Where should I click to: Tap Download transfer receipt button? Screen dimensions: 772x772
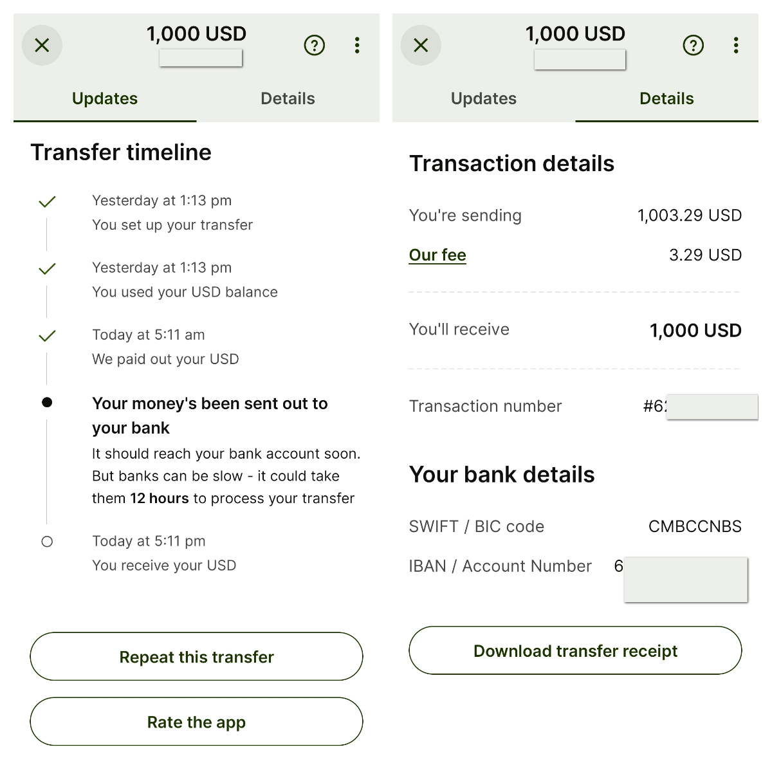(x=575, y=650)
